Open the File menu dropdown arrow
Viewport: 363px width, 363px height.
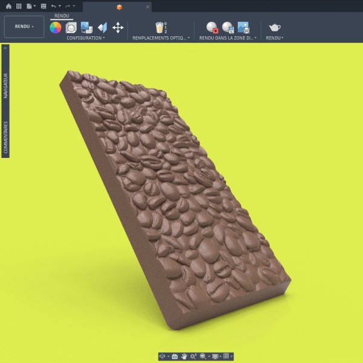(34, 6)
